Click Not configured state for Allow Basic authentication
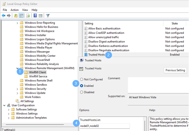Viewport: 189px width, 131px height. click(175, 28)
